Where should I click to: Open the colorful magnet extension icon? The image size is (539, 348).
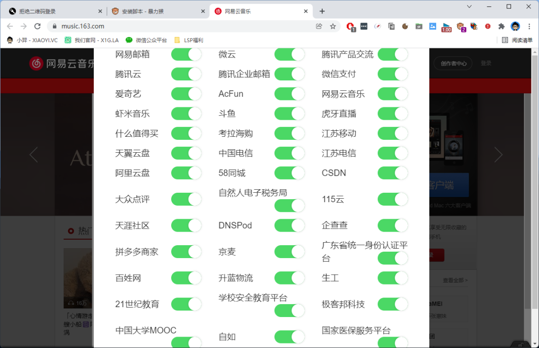coord(474,26)
